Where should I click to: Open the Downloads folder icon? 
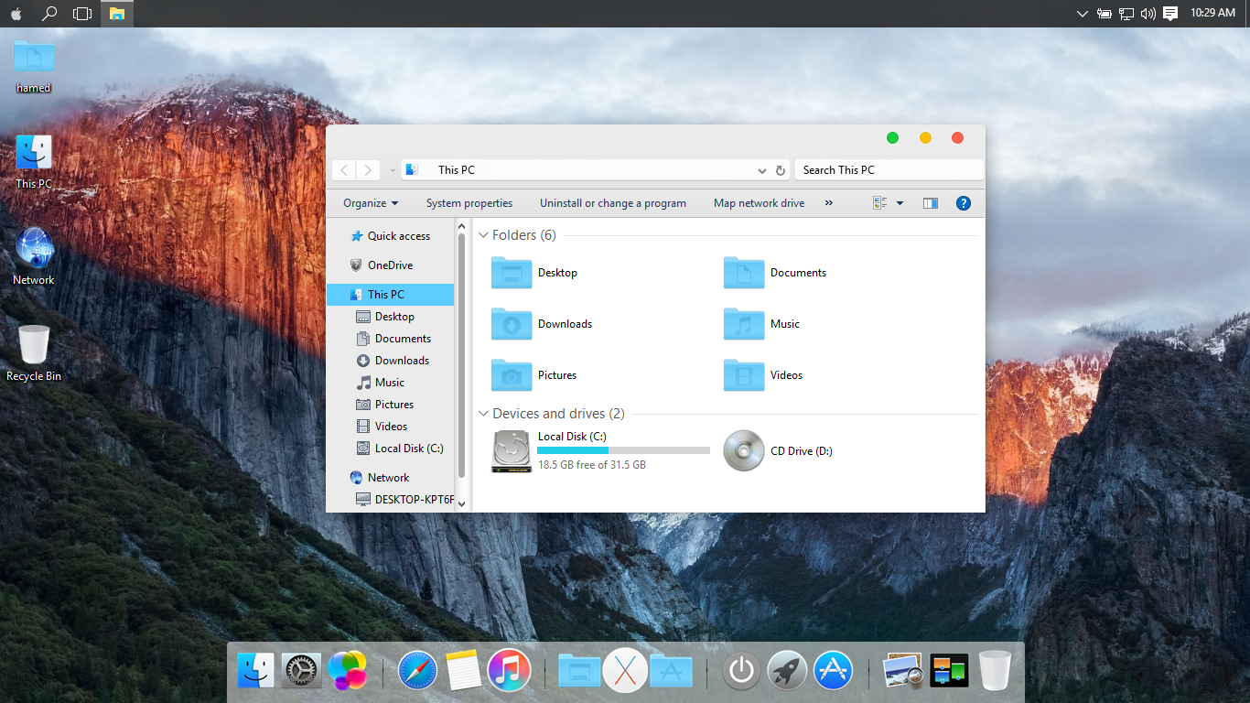(512, 324)
